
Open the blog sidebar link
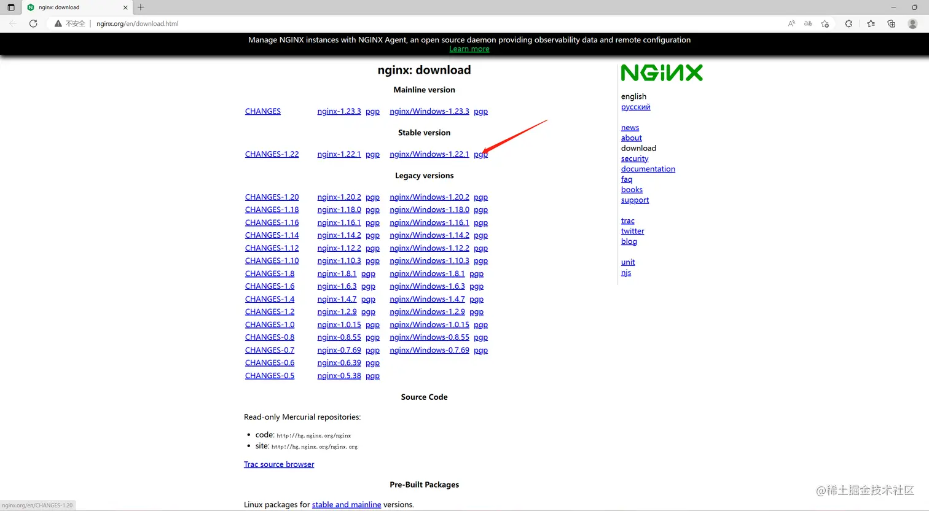pyautogui.click(x=629, y=241)
